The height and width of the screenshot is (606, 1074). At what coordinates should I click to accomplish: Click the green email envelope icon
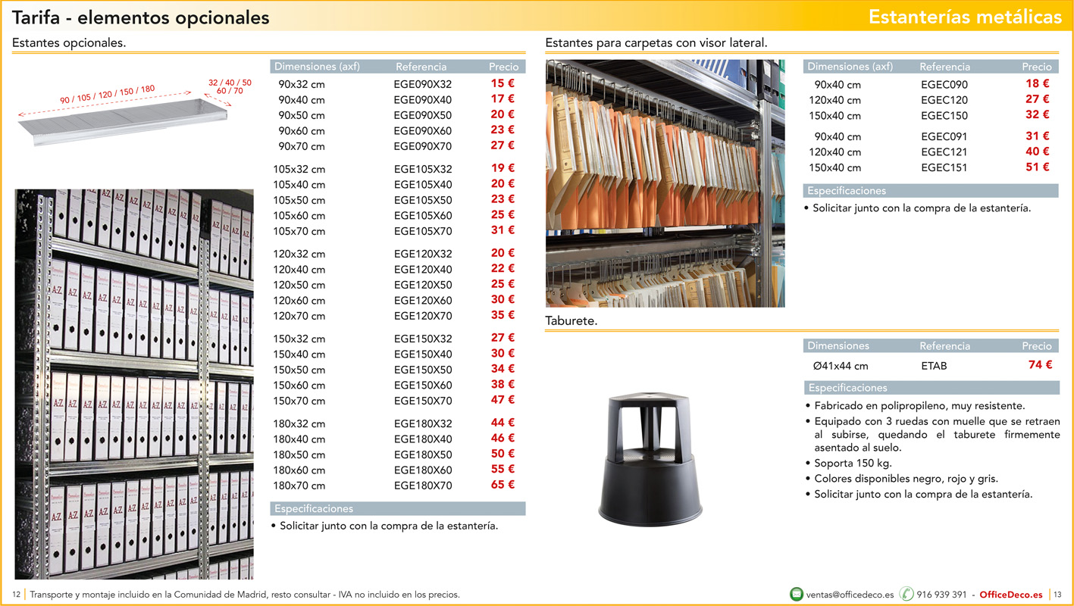[x=796, y=594]
